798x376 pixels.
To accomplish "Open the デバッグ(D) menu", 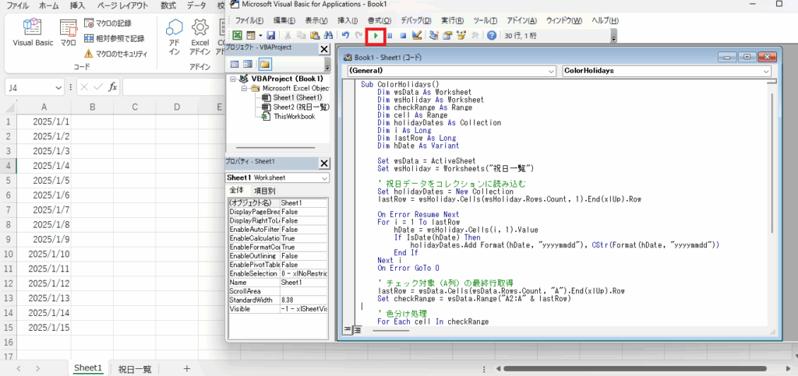I will (416, 20).
